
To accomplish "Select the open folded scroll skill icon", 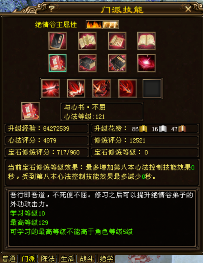I will point(87,41).
